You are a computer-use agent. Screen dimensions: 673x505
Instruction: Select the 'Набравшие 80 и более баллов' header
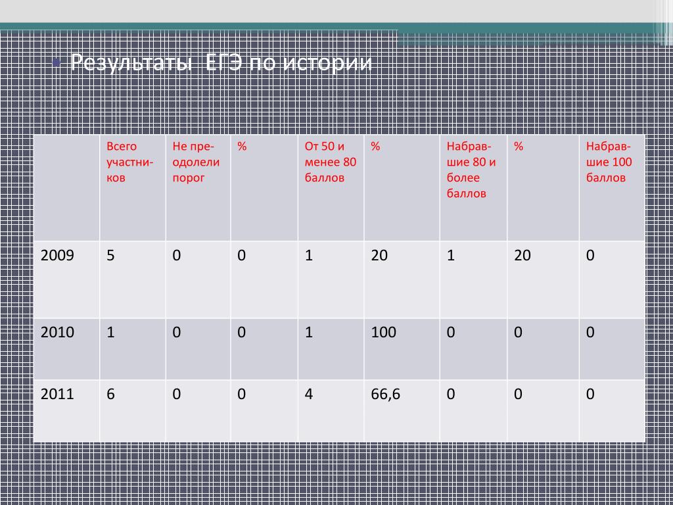[473, 187]
